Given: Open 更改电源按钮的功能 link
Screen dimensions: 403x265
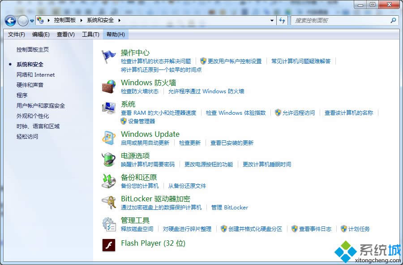Looking at the screenshot, I should tap(209, 165).
